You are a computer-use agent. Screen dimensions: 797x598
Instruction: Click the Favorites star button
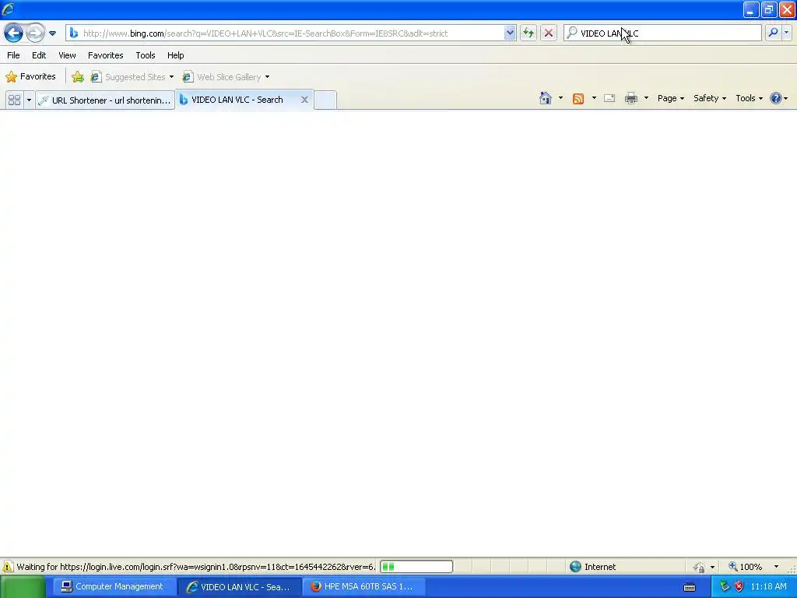pos(30,77)
